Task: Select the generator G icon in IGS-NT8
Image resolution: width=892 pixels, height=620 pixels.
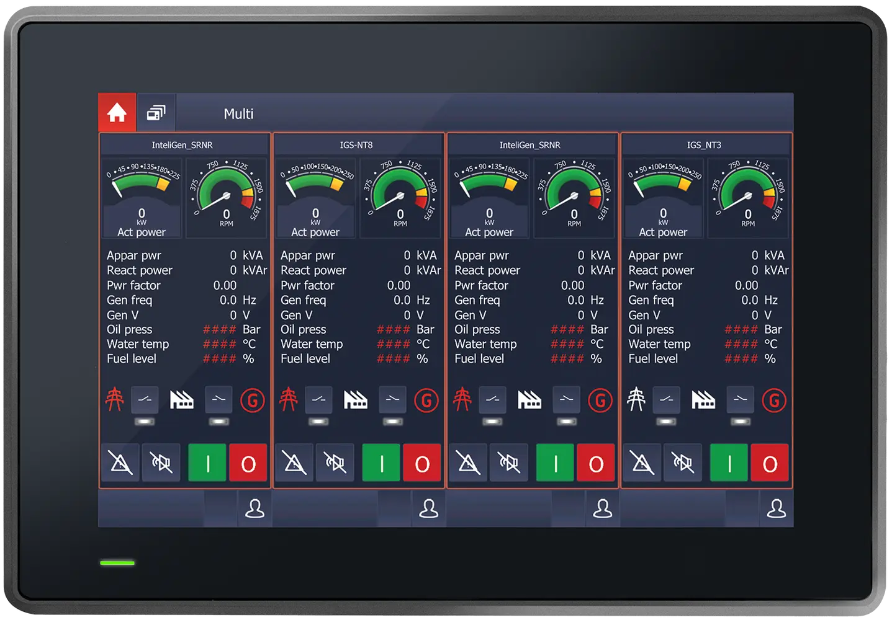Action: pos(426,401)
